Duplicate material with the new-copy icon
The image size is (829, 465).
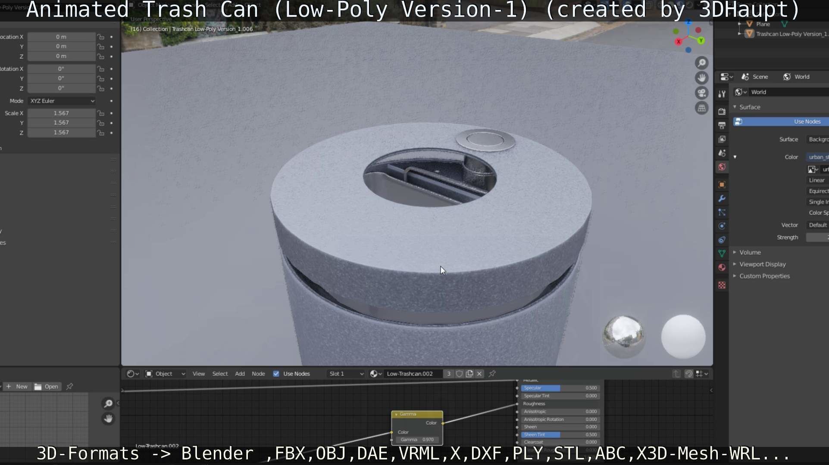pyautogui.click(x=469, y=374)
